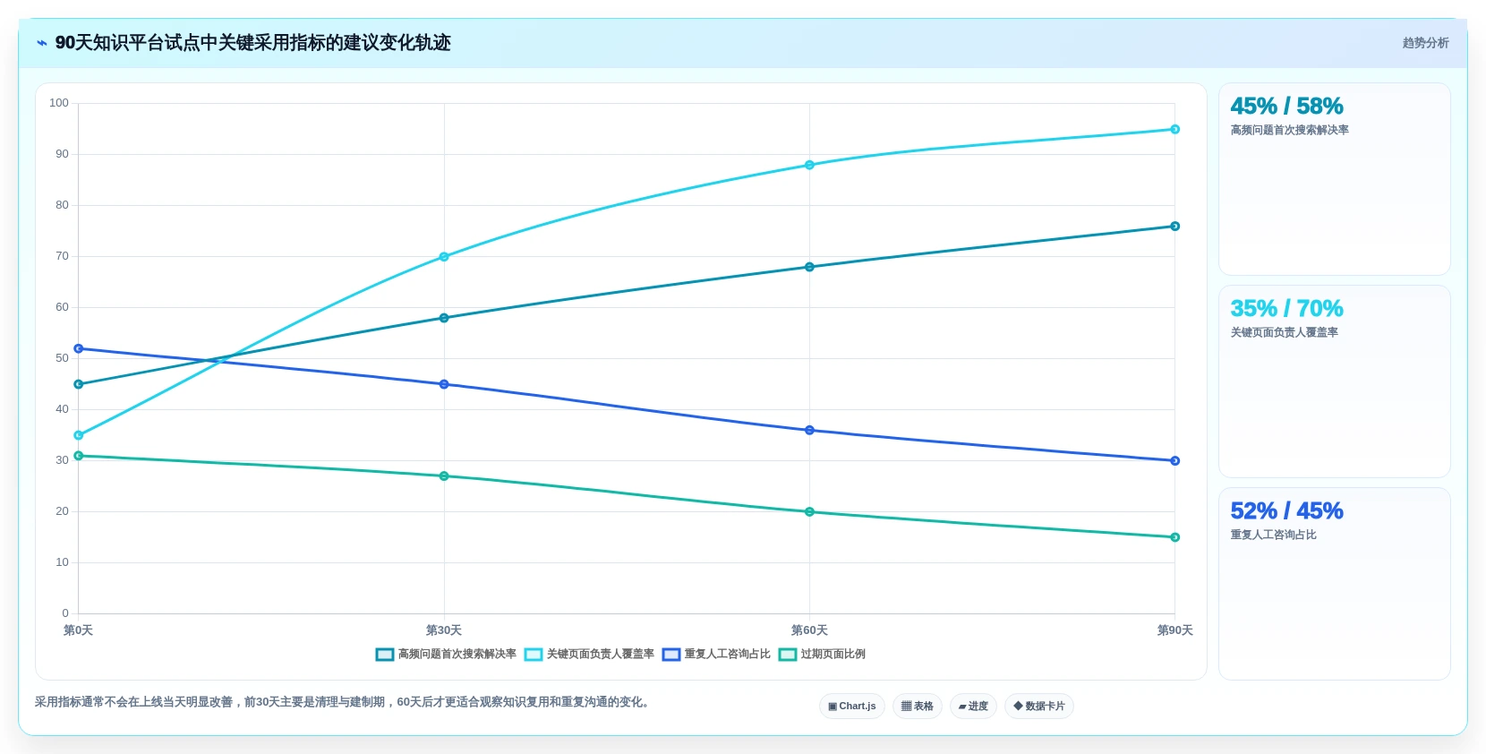Image resolution: width=1486 pixels, height=754 pixels.
Task: Click the lightning icon beside the chart title
Action: tap(41, 43)
